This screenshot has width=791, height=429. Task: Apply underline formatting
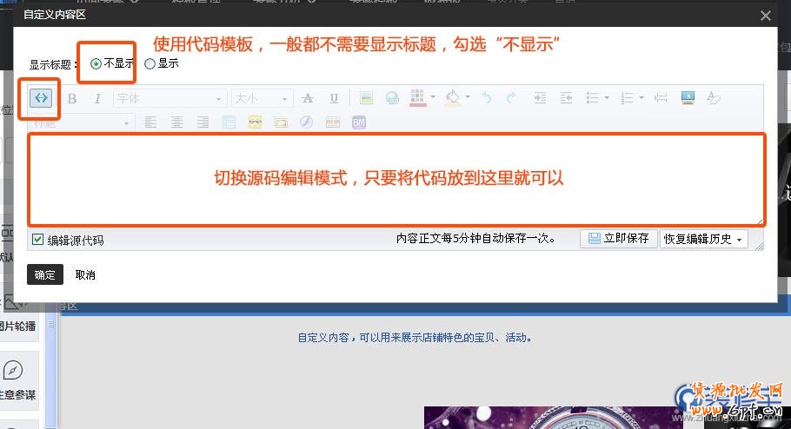[334, 98]
